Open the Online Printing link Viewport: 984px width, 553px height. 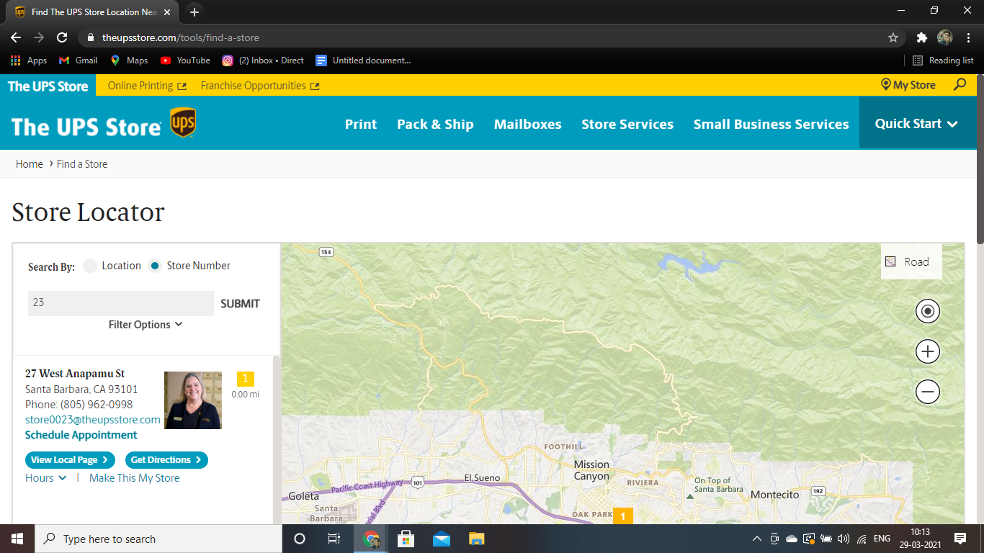click(x=147, y=86)
